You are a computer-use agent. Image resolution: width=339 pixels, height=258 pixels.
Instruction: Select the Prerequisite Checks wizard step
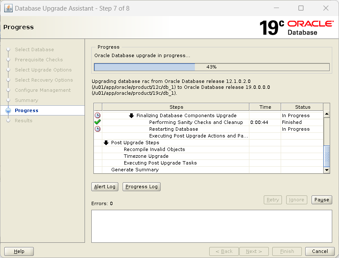click(x=39, y=60)
